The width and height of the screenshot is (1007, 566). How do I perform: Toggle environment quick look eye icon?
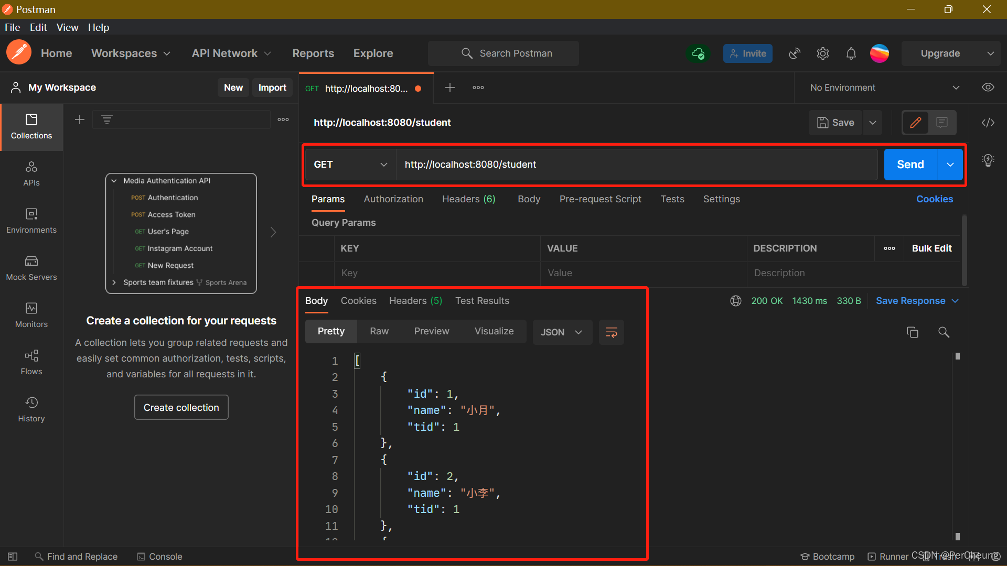point(988,88)
